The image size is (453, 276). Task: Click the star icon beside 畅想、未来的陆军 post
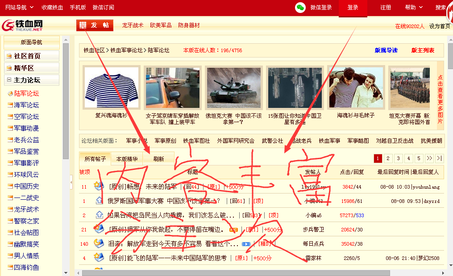[98, 186]
